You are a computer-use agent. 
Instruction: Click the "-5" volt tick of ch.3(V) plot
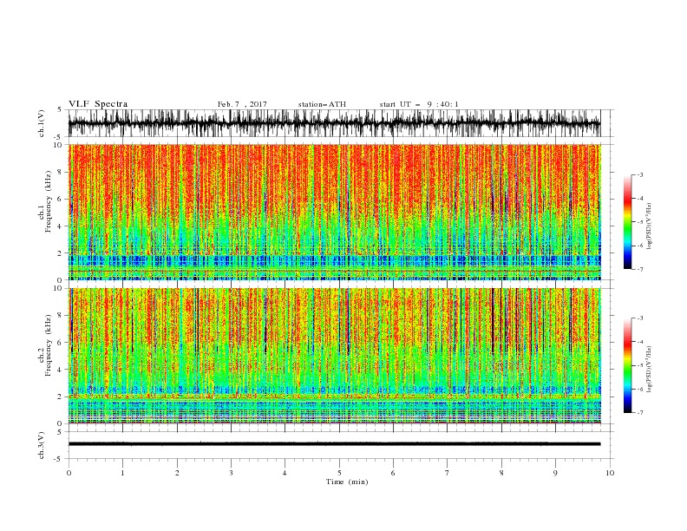(58, 459)
